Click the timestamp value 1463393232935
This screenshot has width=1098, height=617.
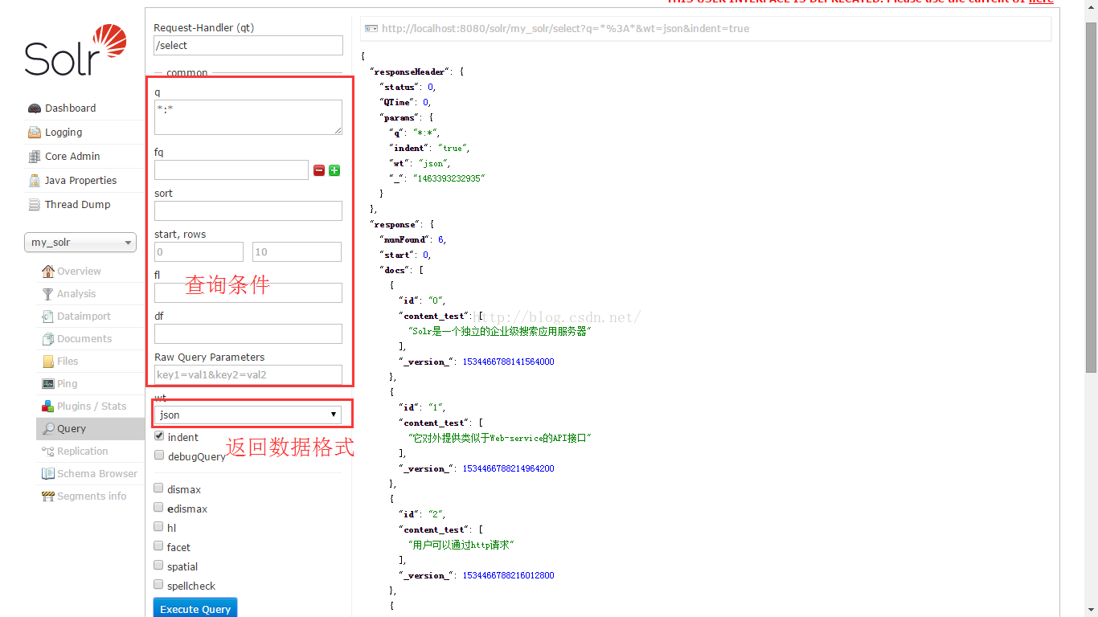(449, 178)
